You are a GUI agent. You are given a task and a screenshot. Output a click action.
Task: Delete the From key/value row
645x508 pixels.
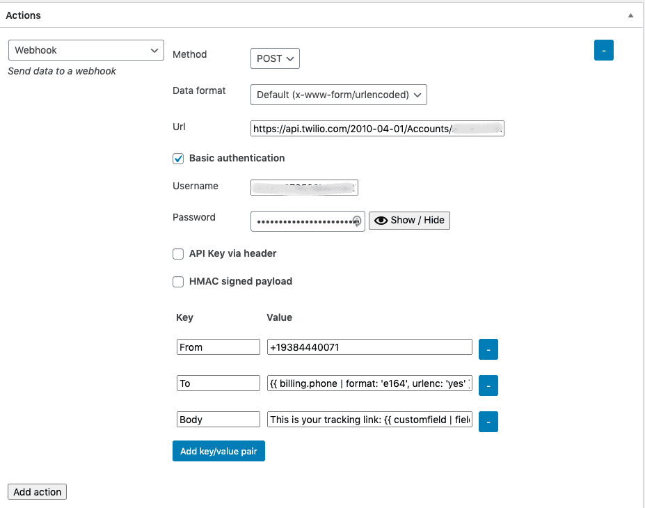[488, 350]
